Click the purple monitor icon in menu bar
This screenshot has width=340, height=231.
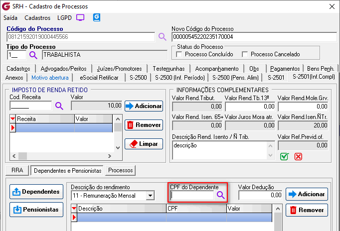pos(80,17)
